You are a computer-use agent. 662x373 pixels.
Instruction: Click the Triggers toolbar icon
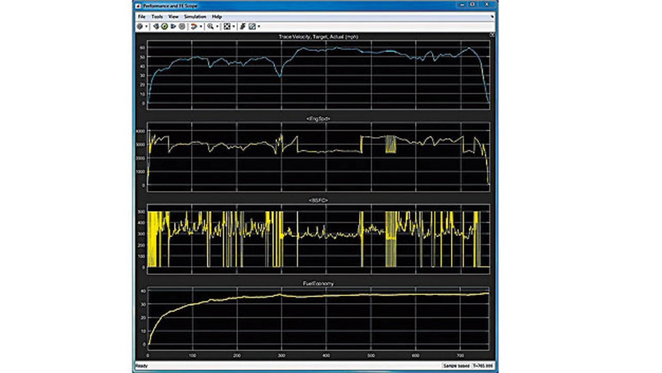click(x=242, y=26)
